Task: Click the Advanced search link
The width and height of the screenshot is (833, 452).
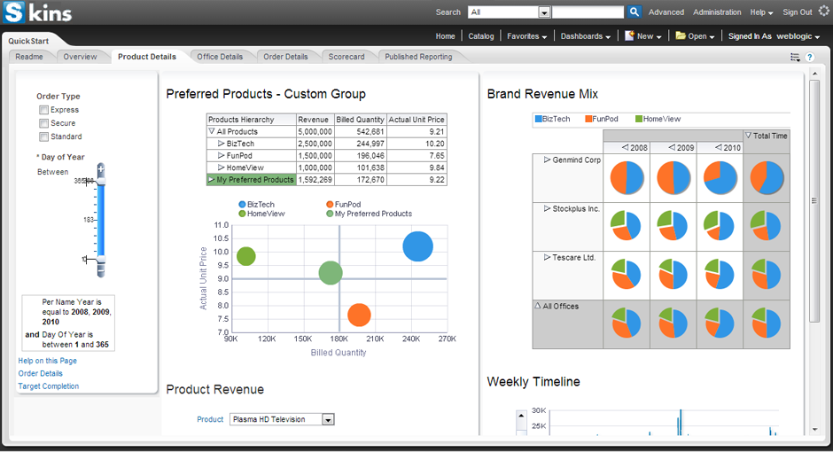Action: [x=666, y=12]
